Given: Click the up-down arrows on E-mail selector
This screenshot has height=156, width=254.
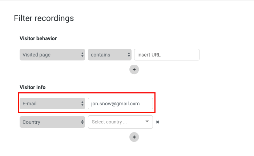Looking at the screenshot, I should (x=82, y=104).
